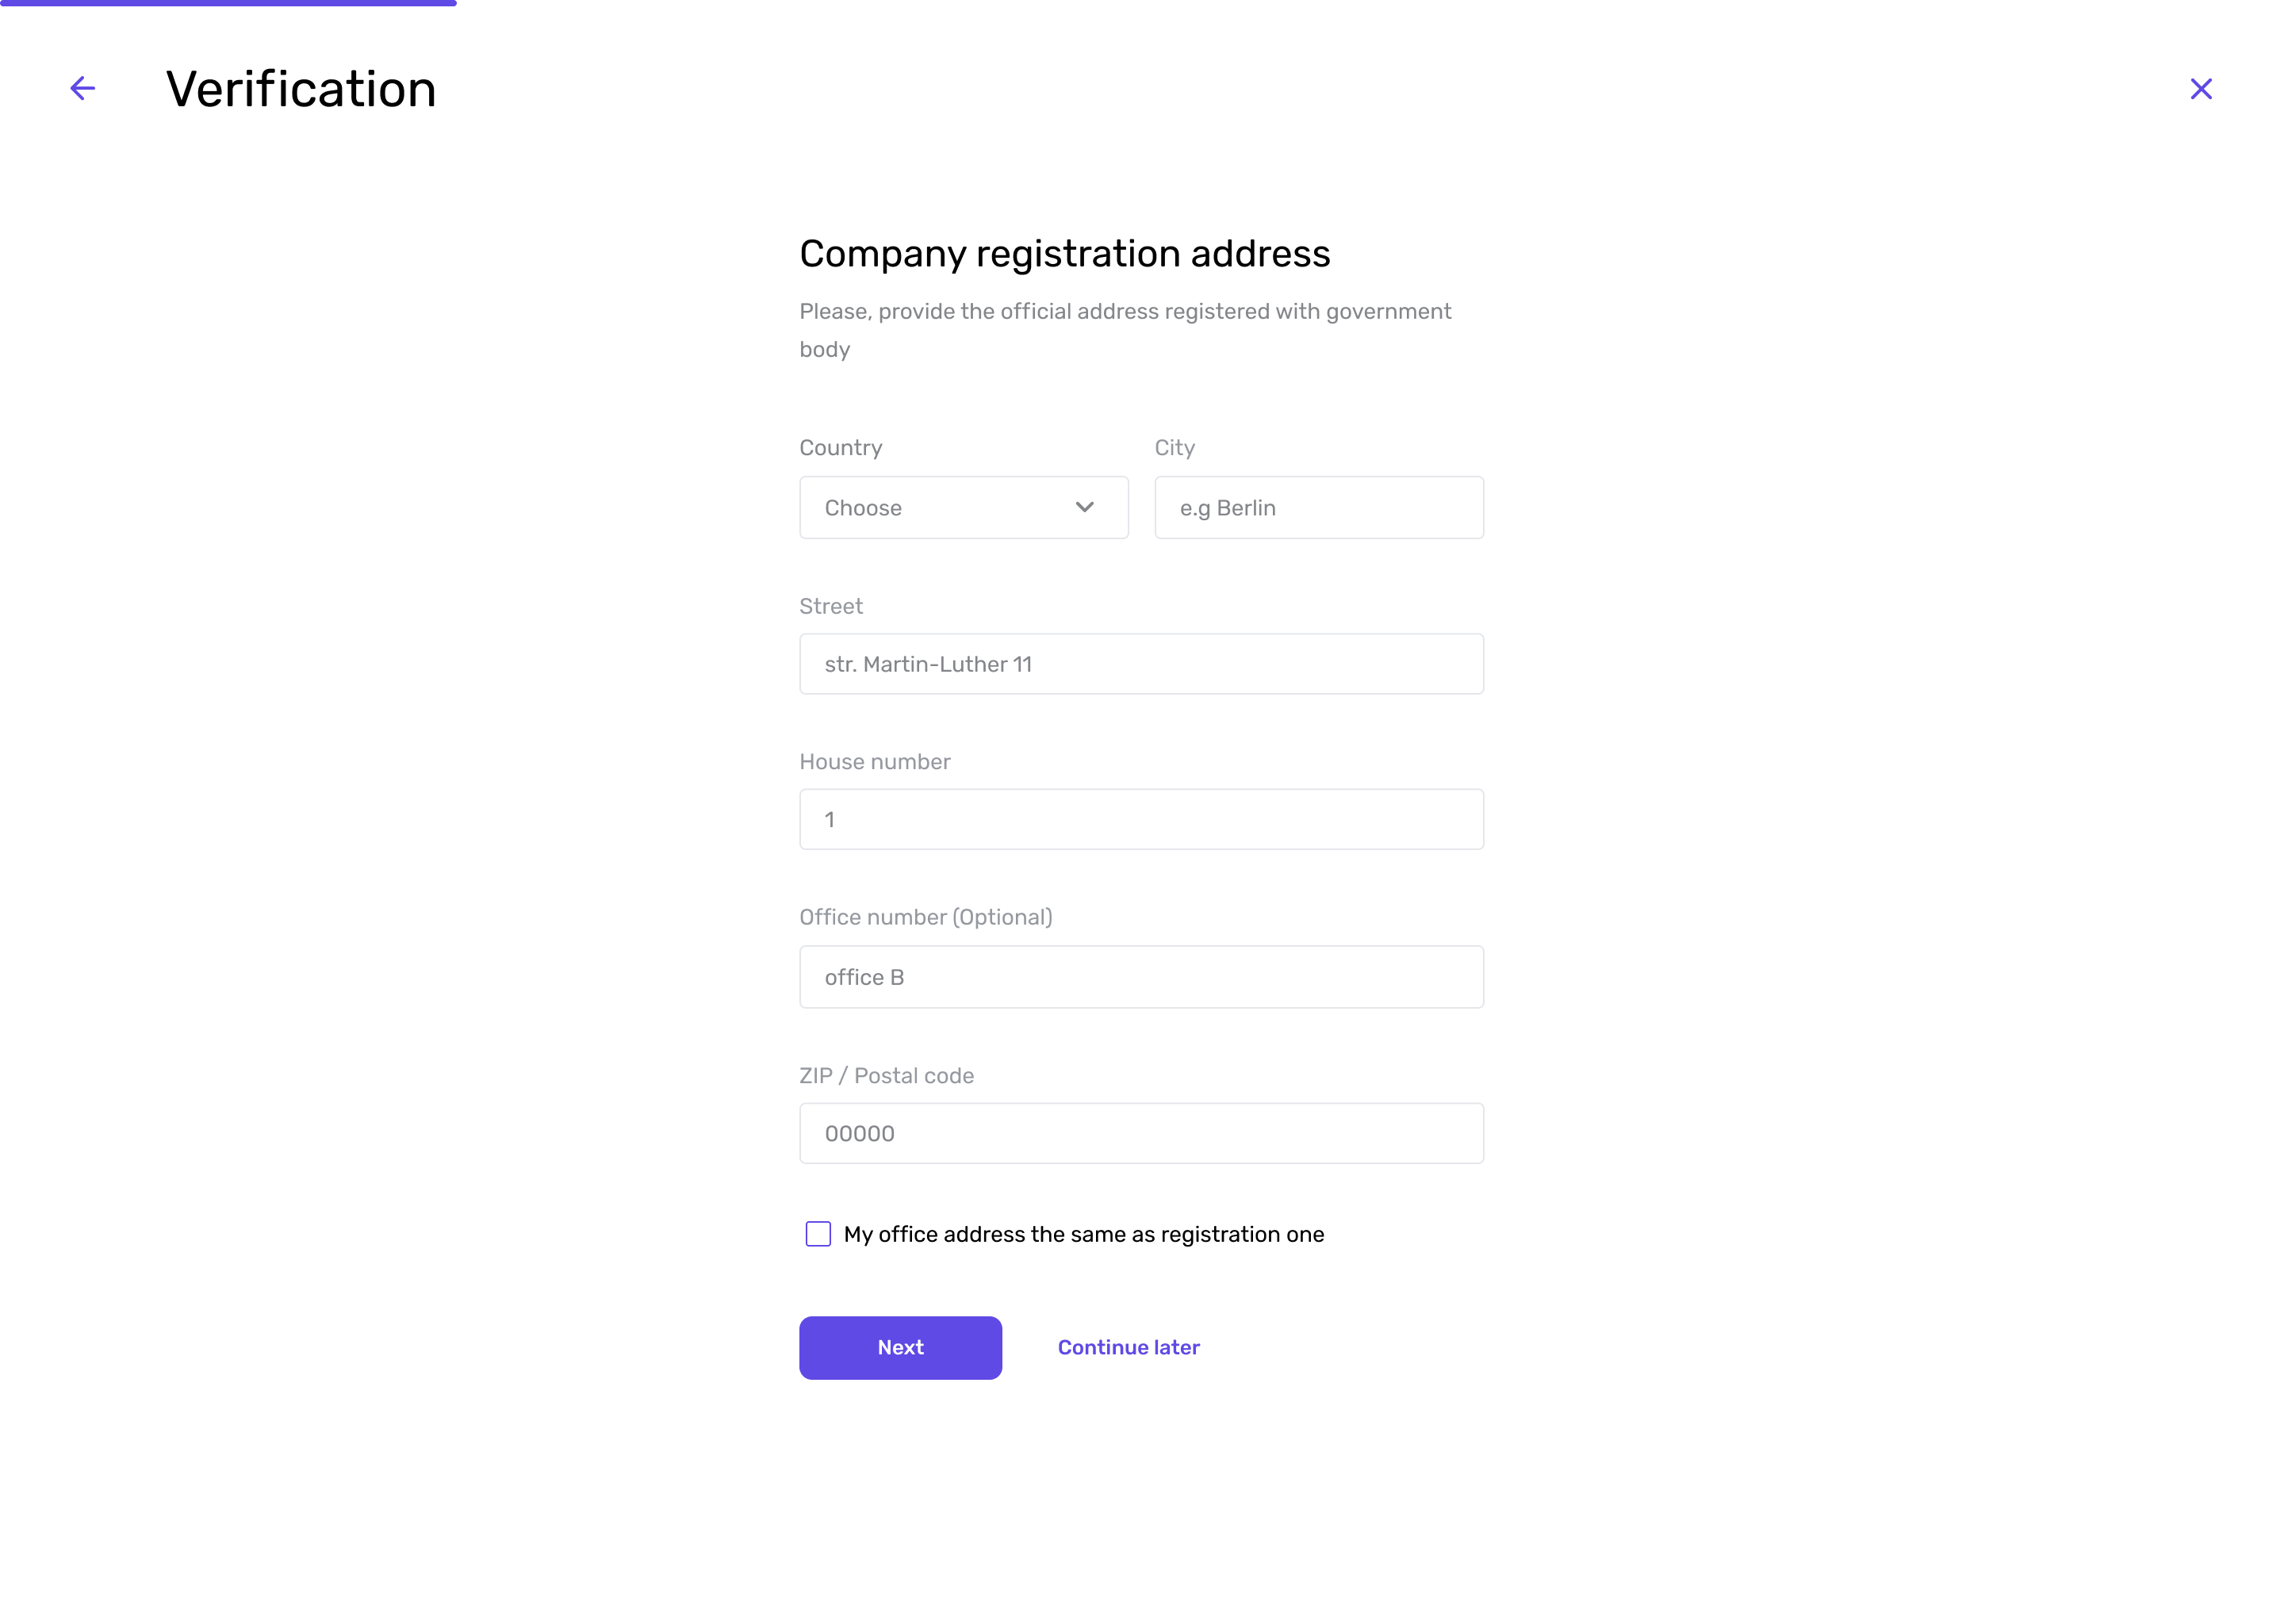Click the ZIP / Postal code label

tap(886, 1076)
